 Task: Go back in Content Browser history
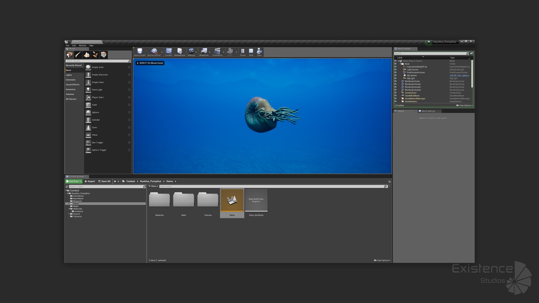pos(115,182)
